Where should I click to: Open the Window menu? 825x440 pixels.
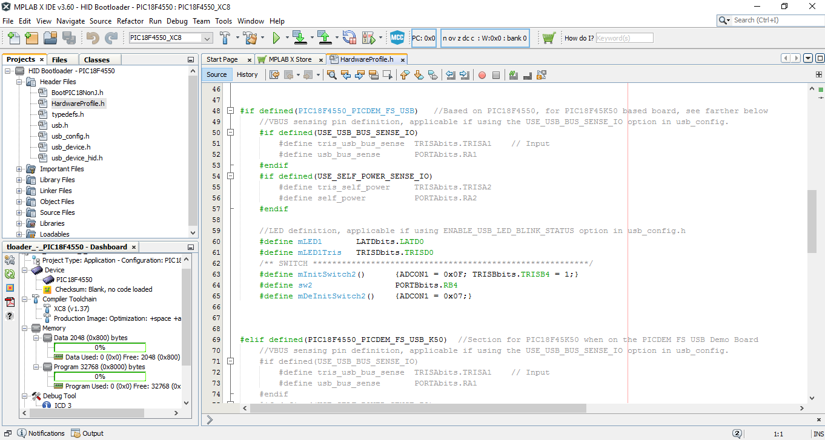pyautogui.click(x=251, y=21)
